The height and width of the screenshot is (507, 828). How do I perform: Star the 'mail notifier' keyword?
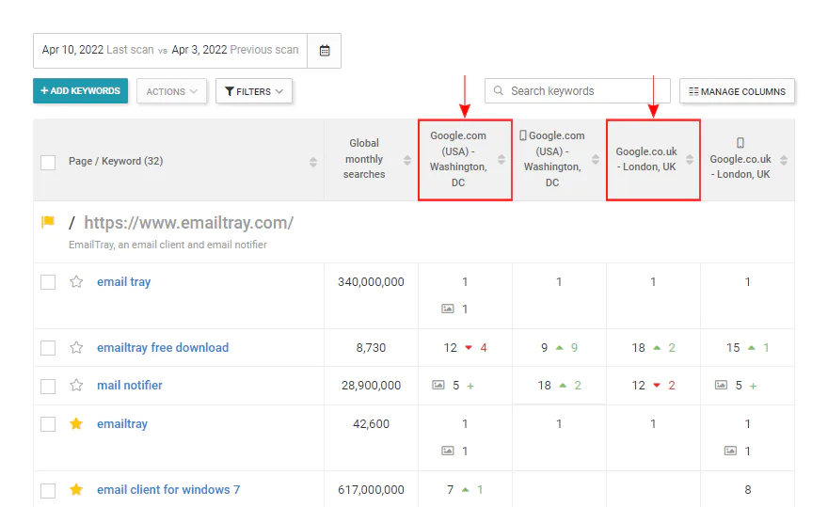[76, 385]
